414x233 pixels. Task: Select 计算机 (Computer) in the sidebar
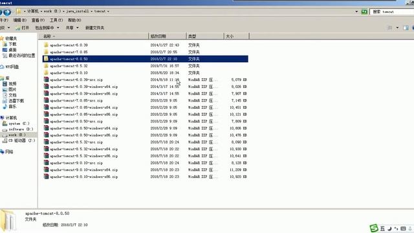click(8, 118)
